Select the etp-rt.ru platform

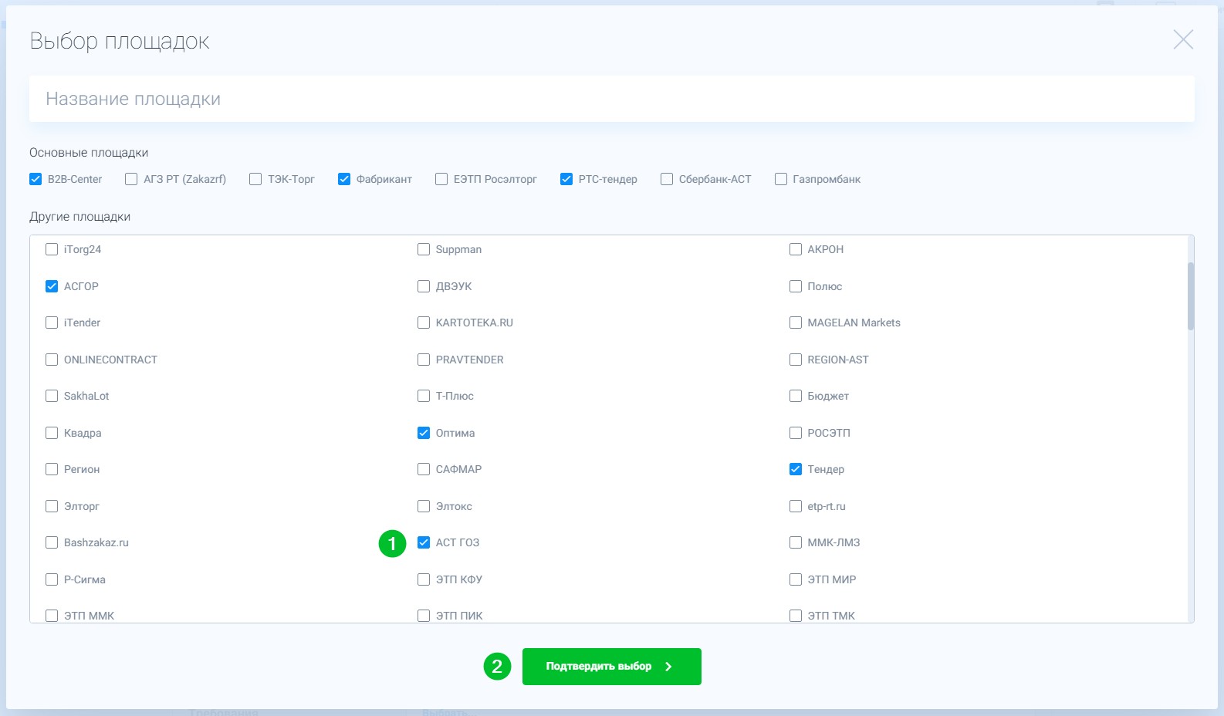(x=796, y=506)
